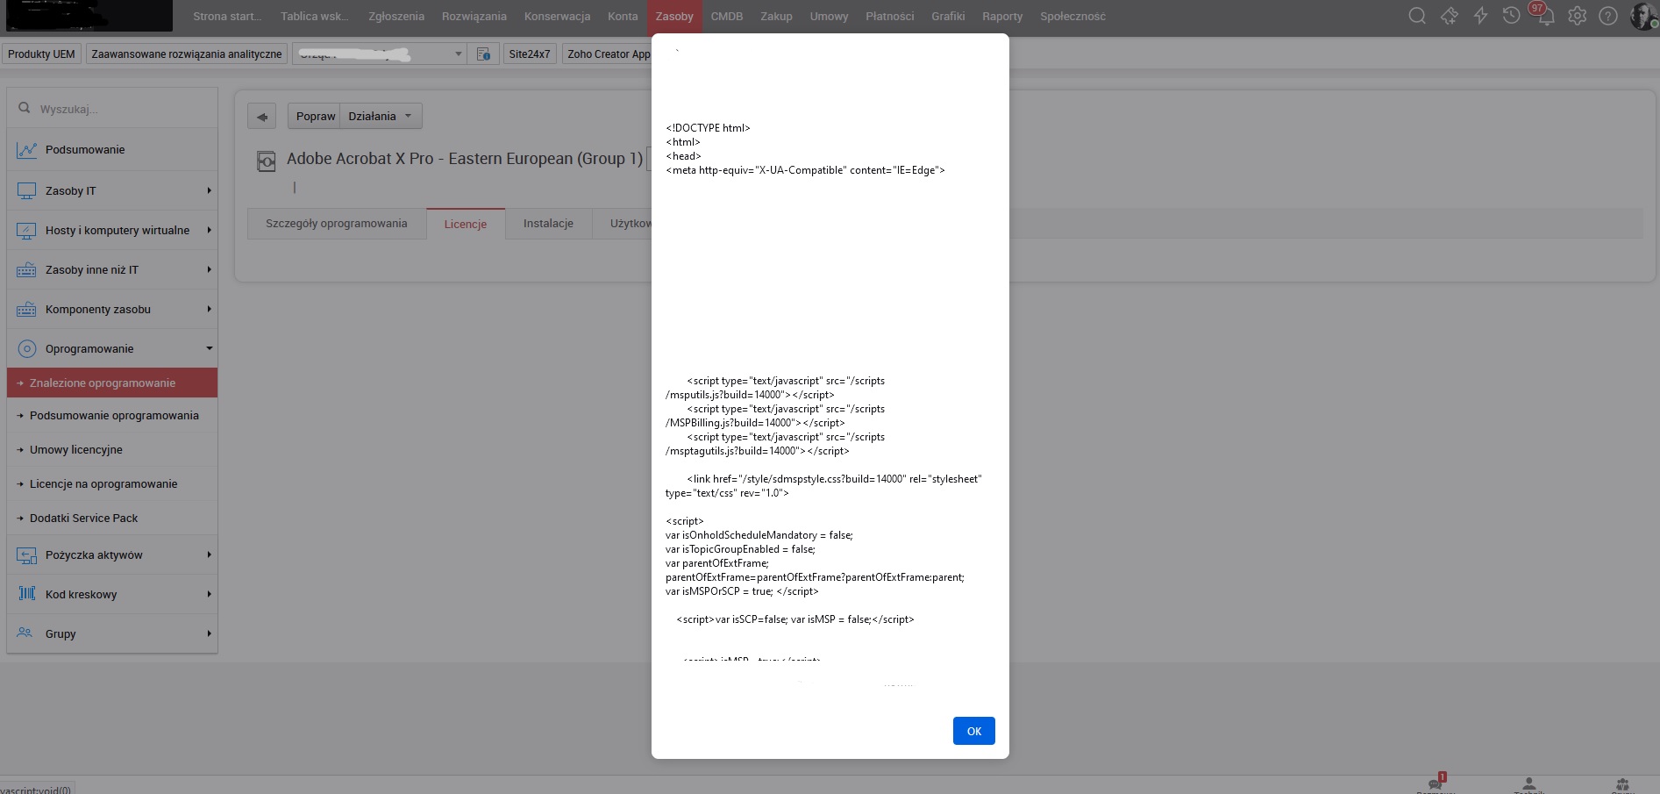Click the Produkty UEM button
This screenshot has height=794, width=1660.
pos(41,54)
